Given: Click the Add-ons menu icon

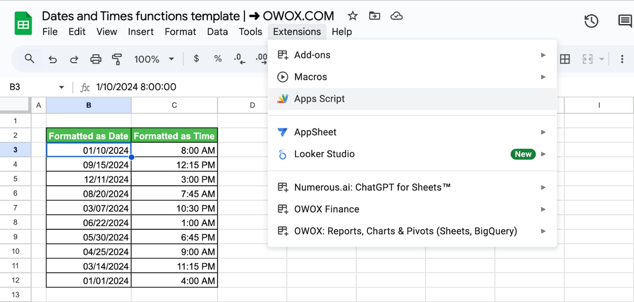Looking at the screenshot, I should click(283, 55).
